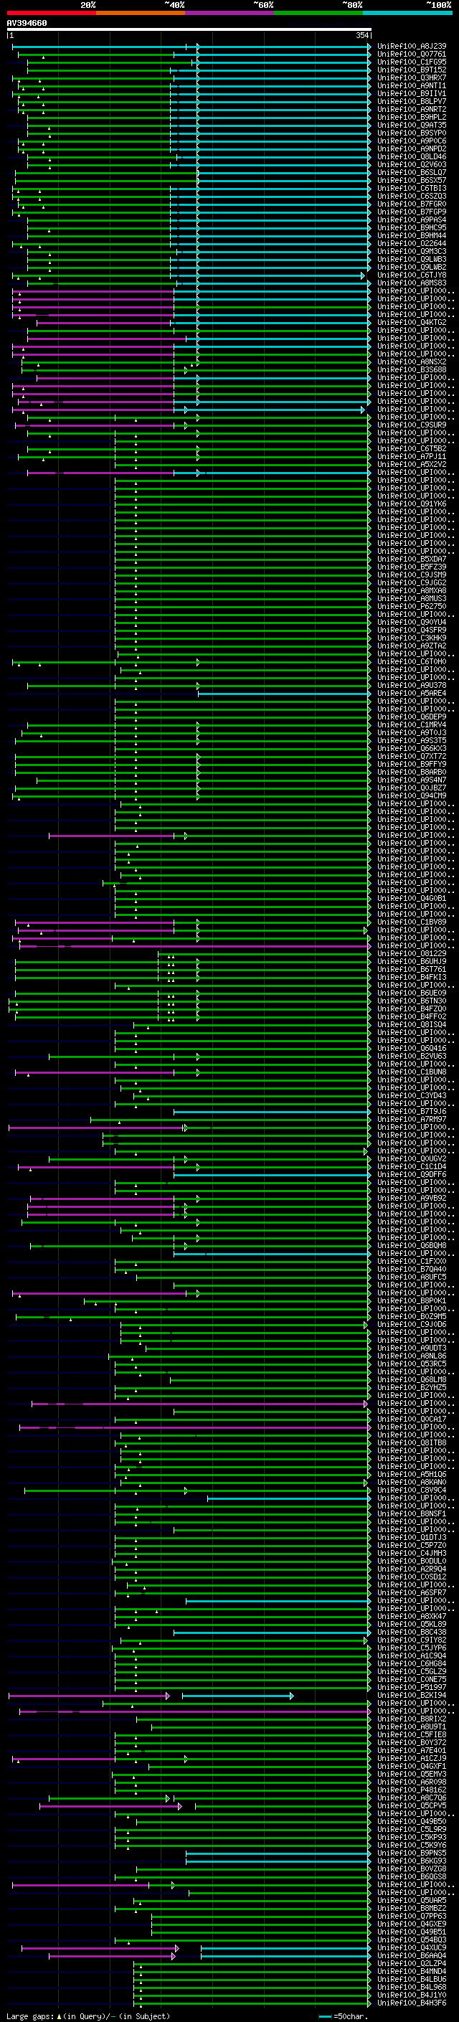
Task: Open UniRef100_C6TJY8 entry
Action: [412, 275]
